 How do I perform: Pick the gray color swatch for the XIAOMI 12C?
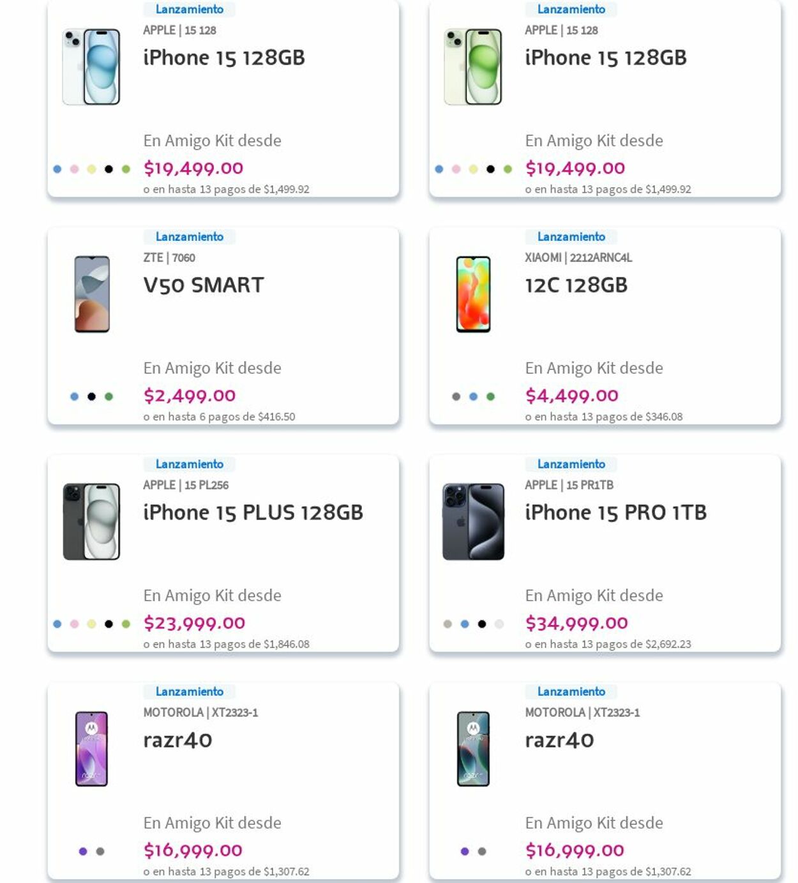click(457, 396)
